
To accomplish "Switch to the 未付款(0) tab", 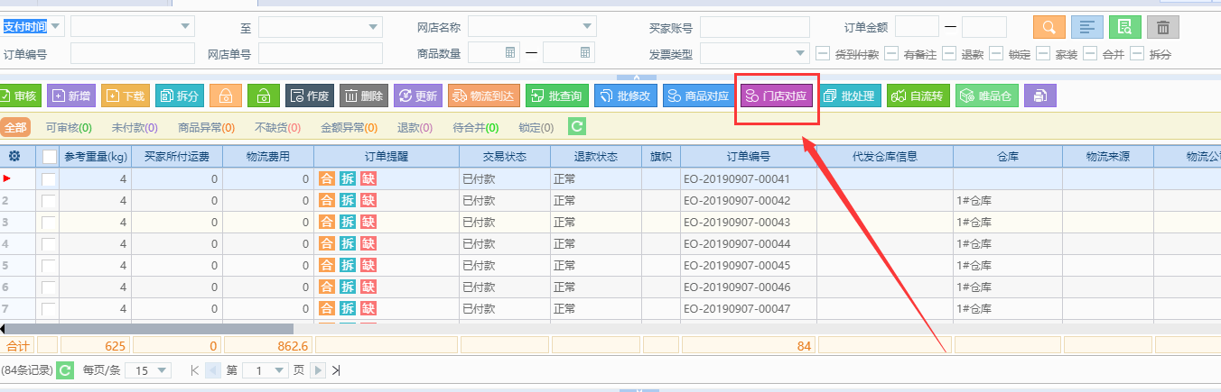I will 135,128.
